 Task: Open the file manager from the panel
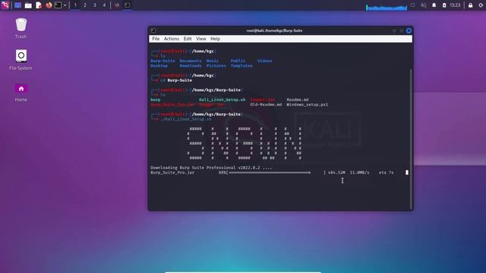(28, 5)
